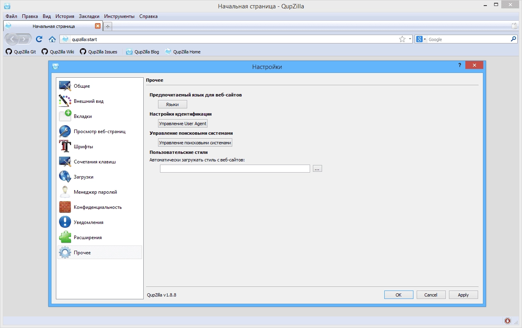Click the help question mark in Настройки
The height and width of the screenshot is (328, 522).
(459, 65)
